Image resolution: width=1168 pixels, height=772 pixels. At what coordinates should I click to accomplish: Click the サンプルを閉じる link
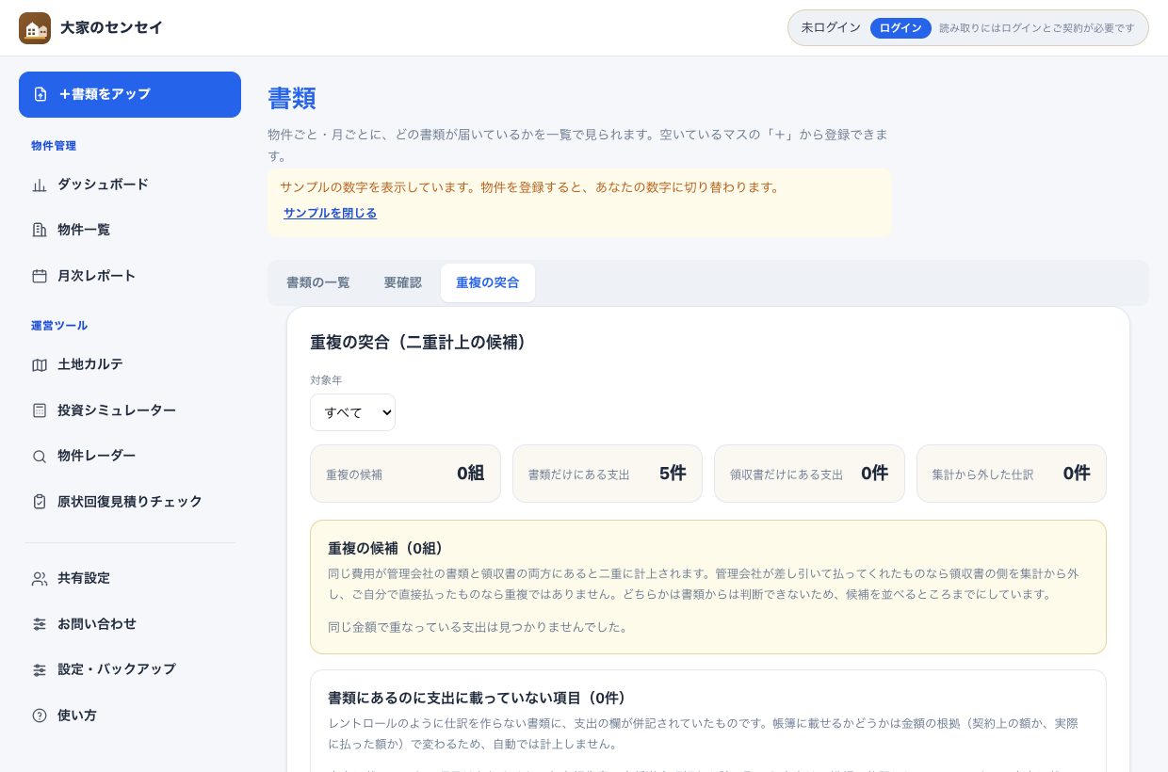click(330, 214)
